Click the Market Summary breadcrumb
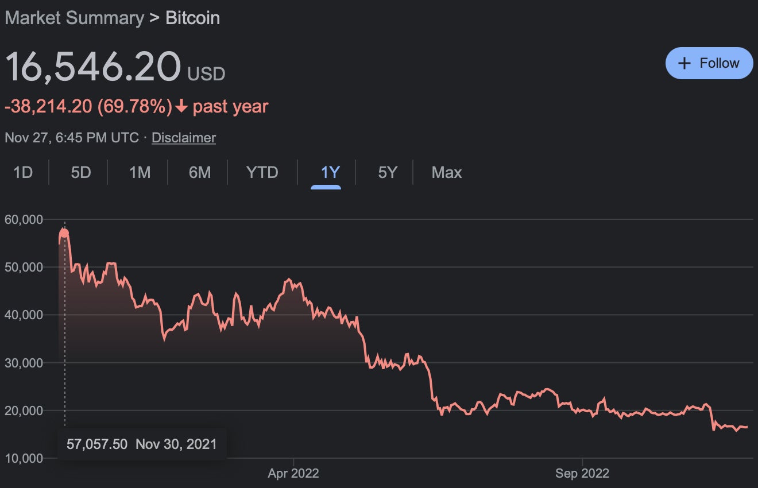 74,18
